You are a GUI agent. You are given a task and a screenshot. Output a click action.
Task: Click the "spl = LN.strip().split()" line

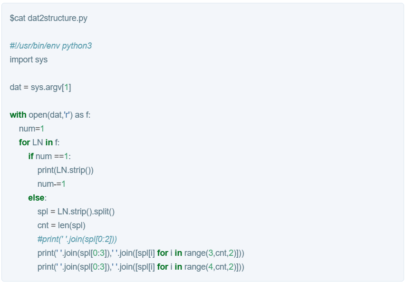[x=76, y=212]
